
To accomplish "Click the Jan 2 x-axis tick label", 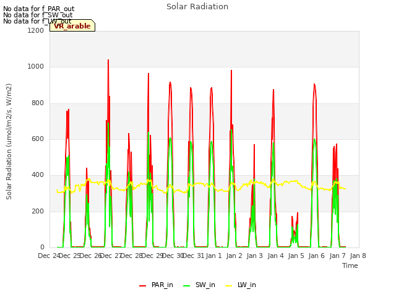I will 234,256.
